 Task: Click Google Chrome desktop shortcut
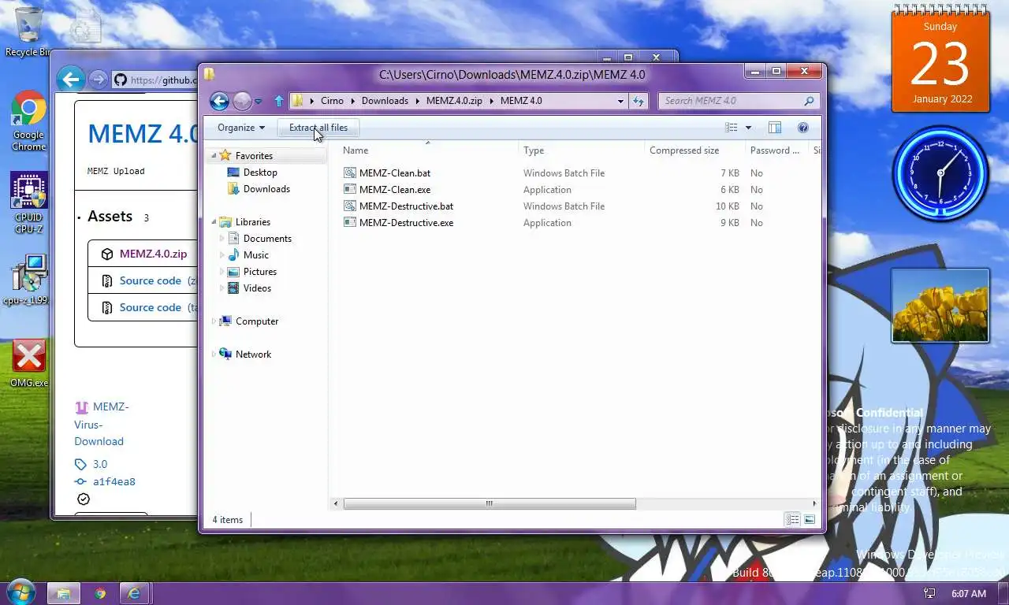(28, 121)
